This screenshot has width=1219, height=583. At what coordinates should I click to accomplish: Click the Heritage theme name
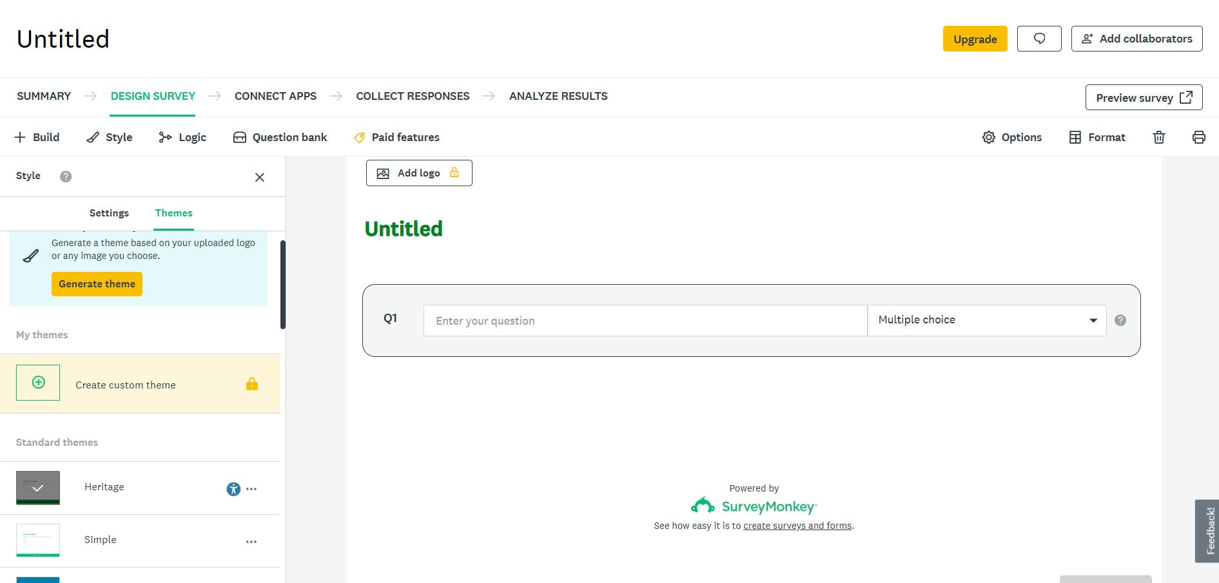click(104, 487)
